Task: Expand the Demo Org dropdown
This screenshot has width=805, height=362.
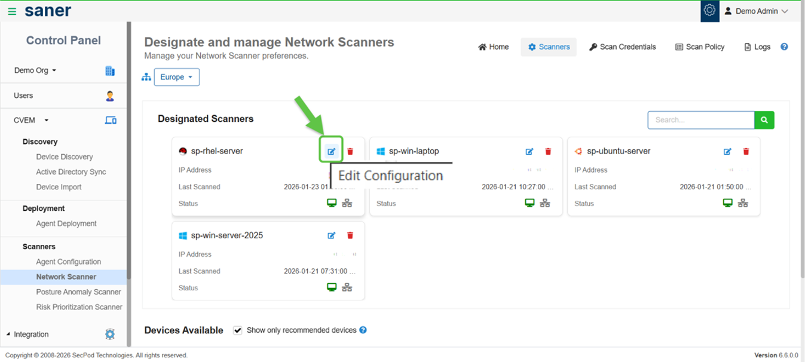Action: [x=35, y=70]
